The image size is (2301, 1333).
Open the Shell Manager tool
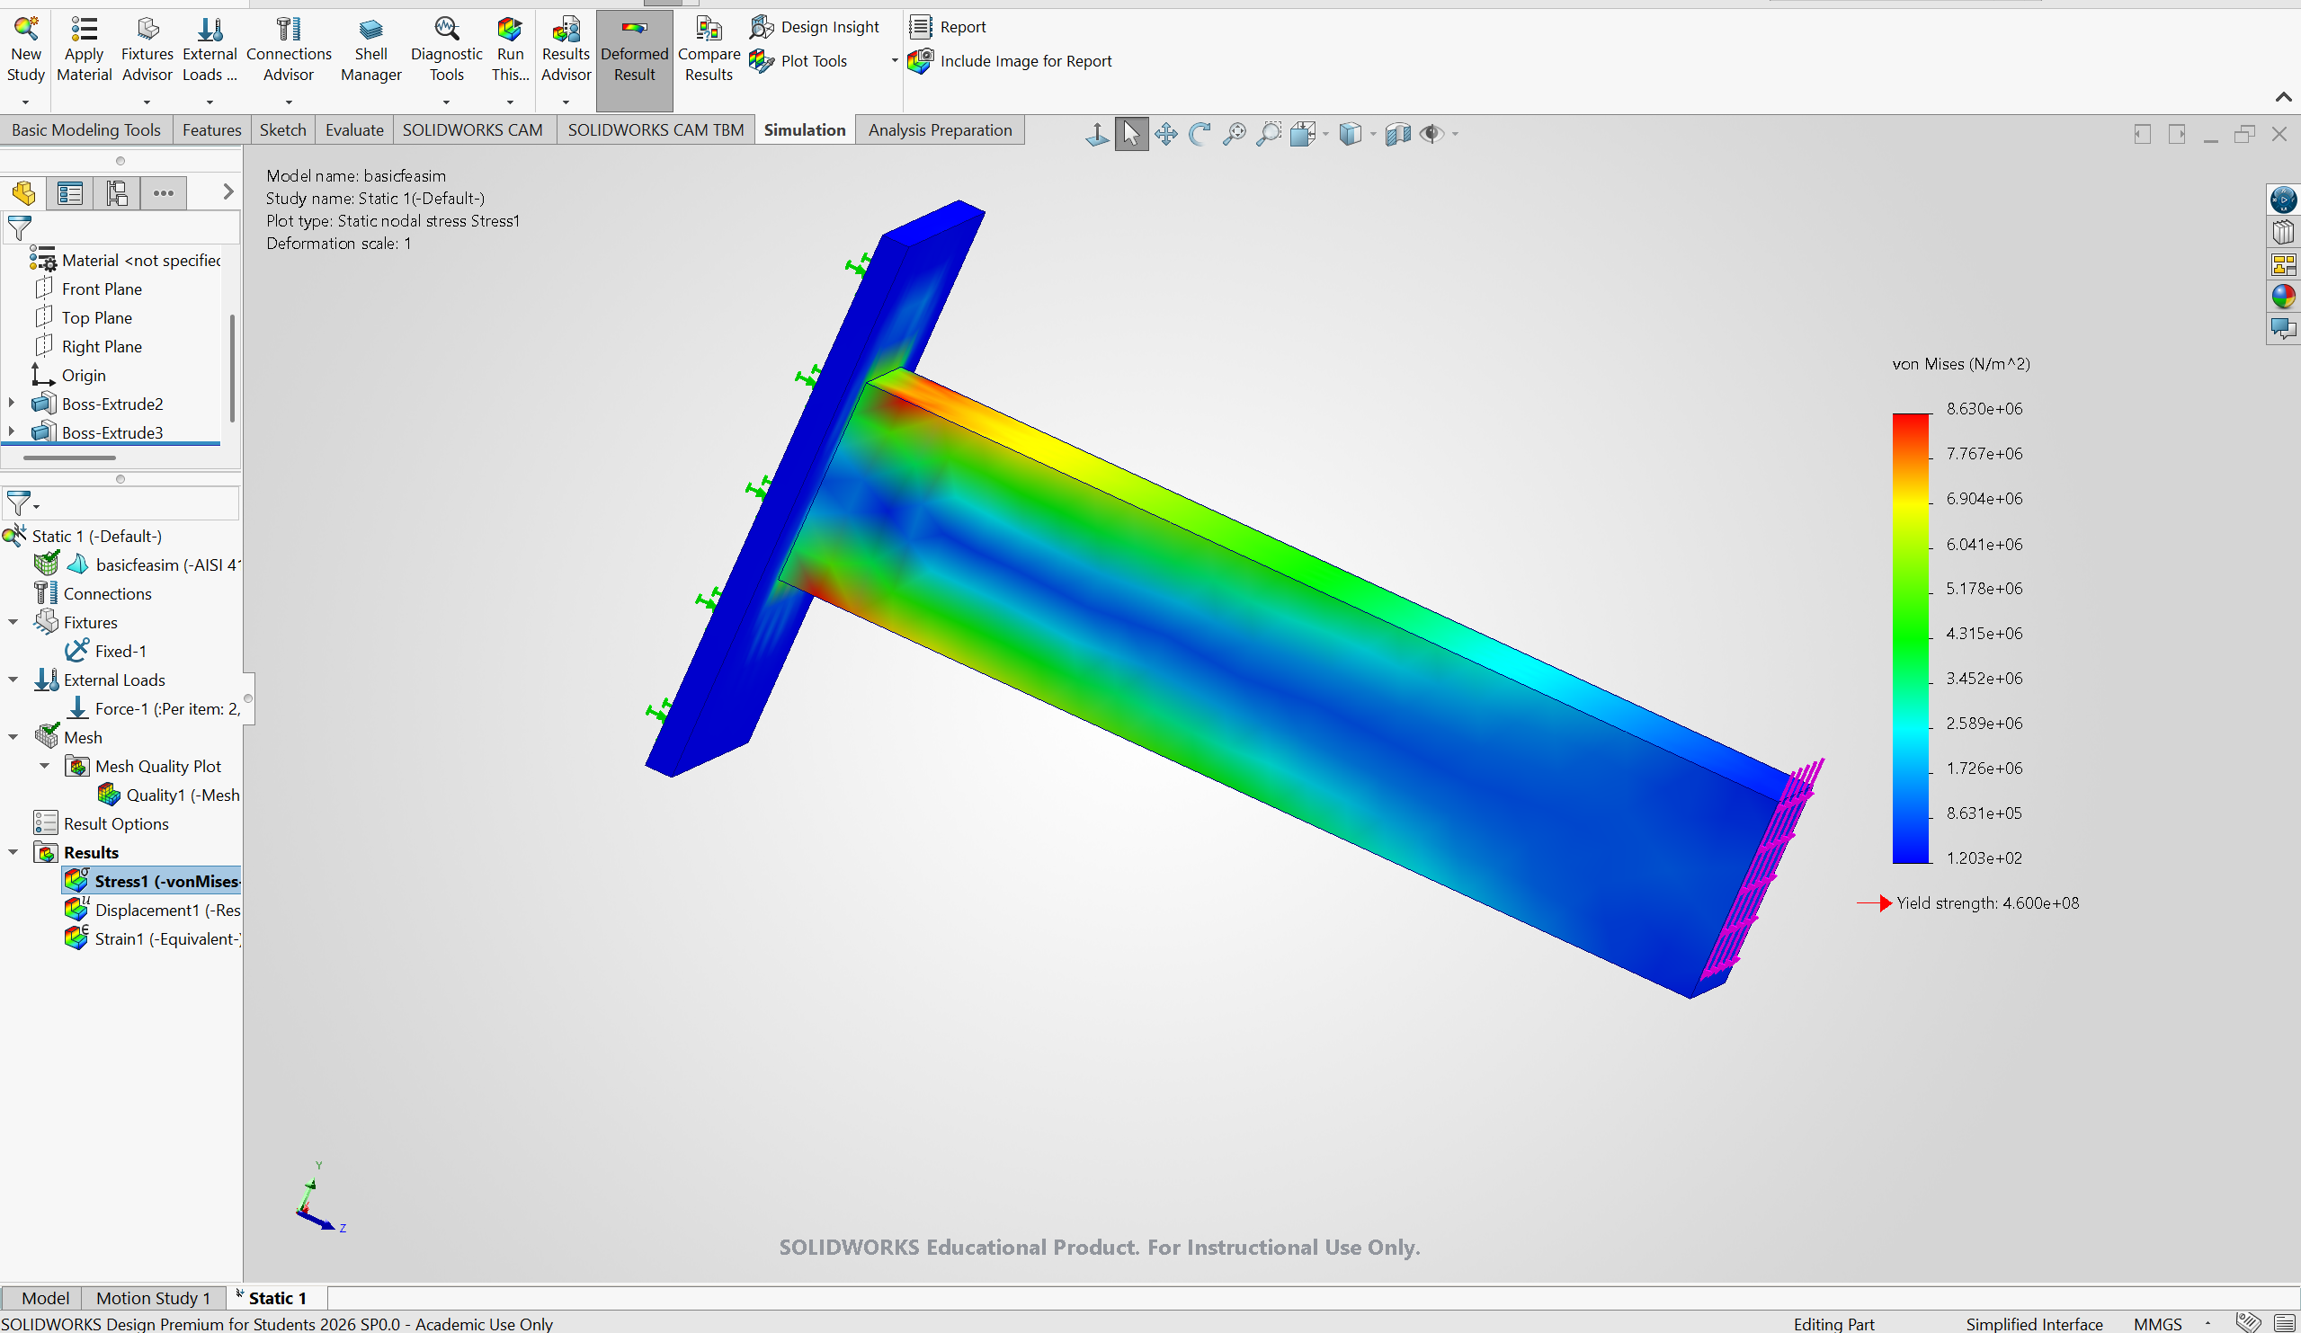(x=370, y=31)
